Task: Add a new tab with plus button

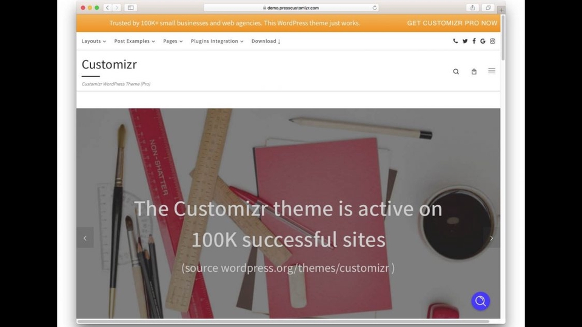Action: [x=501, y=10]
